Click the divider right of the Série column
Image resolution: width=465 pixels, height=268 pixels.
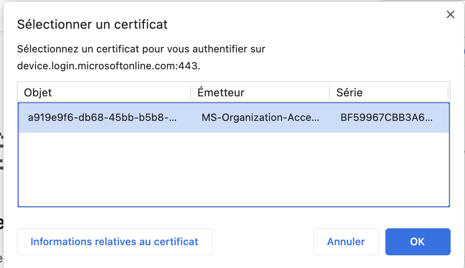pyautogui.click(x=448, y=92)
